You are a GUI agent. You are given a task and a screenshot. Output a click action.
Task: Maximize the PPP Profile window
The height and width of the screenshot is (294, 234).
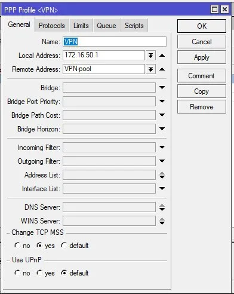(x=214, y=10)
